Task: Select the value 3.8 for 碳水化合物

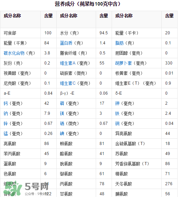Action: click(x=47, y=53)
